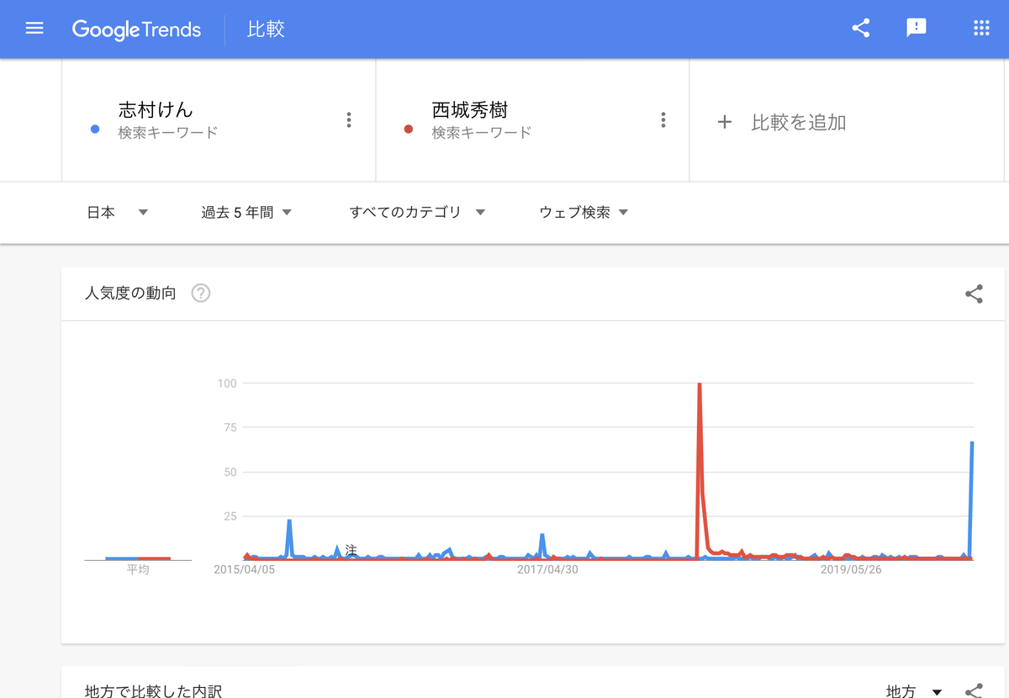Click the Google Trends logo
The width and height of the screenshot is (1009, 698).
(x=136, y=29)
